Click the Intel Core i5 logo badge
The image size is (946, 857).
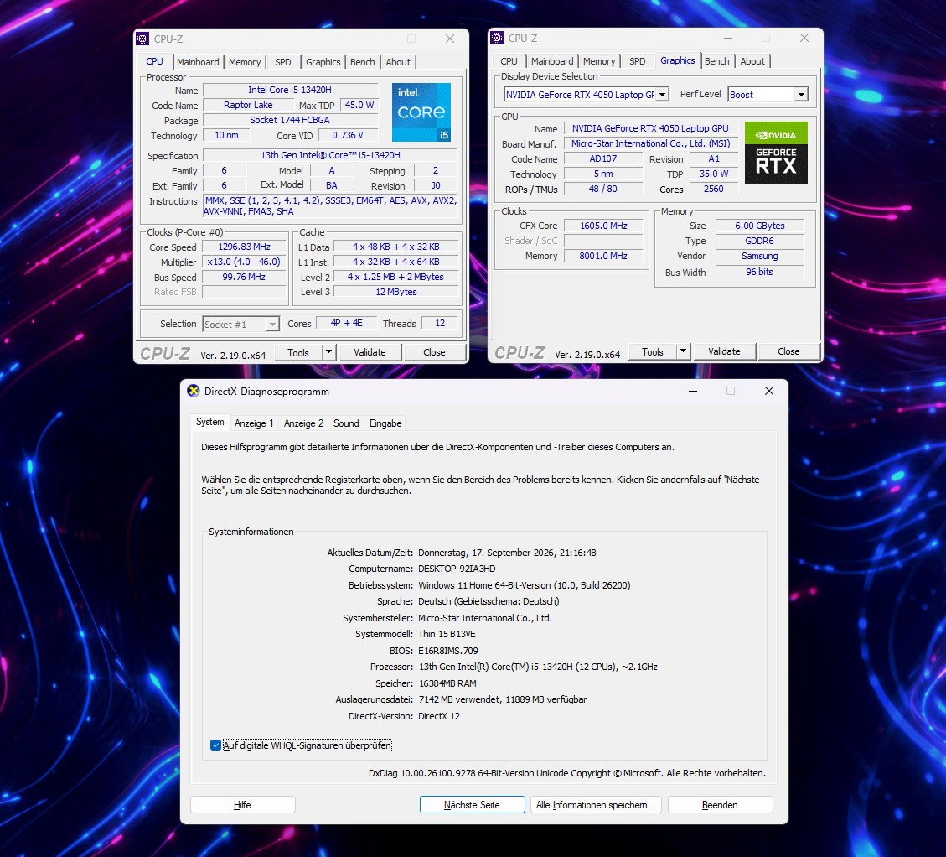421,112
